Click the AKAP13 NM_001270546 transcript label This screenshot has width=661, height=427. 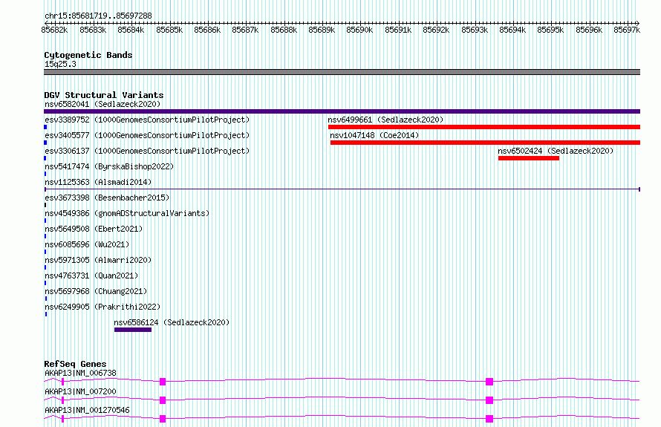[x=87, y=410]
